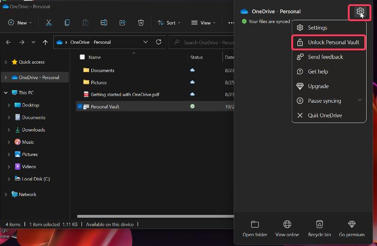Refresh the OneDrive folder view

click(158, 42)
